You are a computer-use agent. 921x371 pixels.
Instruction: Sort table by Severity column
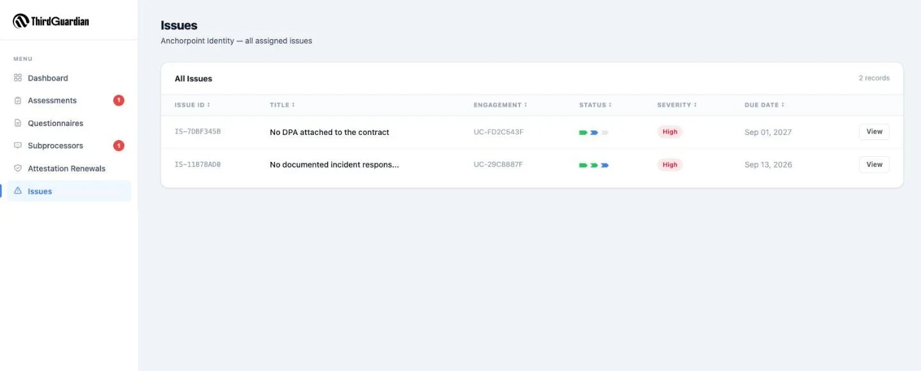click(x=677, y=105)
